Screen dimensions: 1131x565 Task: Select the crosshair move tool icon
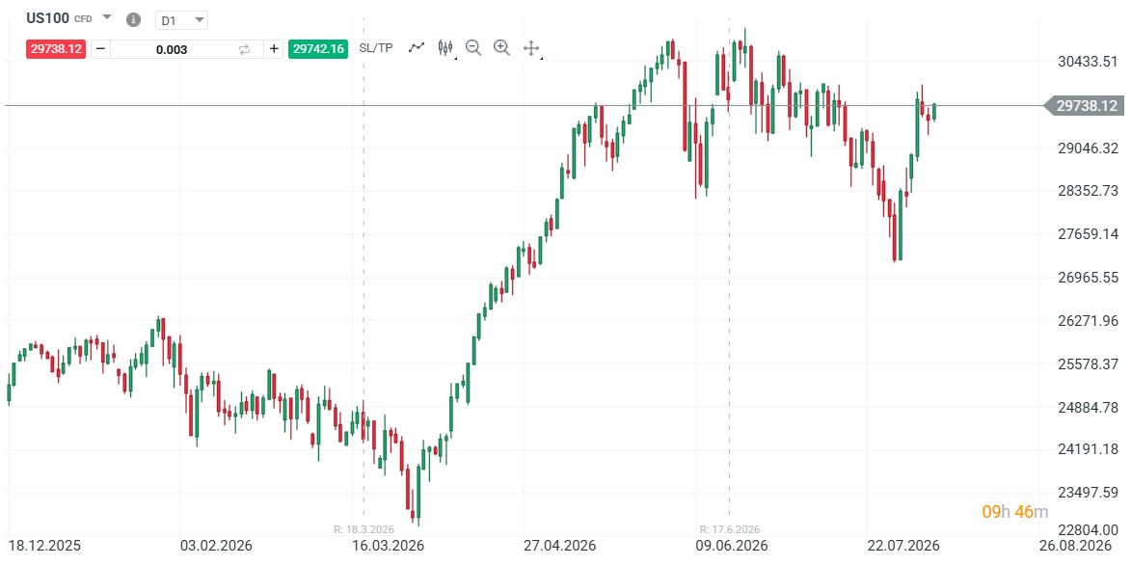tap(531, 48)
